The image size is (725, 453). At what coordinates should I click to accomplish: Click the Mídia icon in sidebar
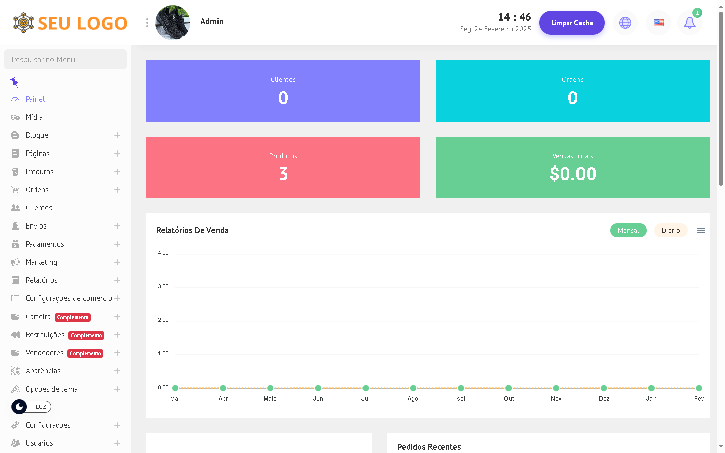15,117
